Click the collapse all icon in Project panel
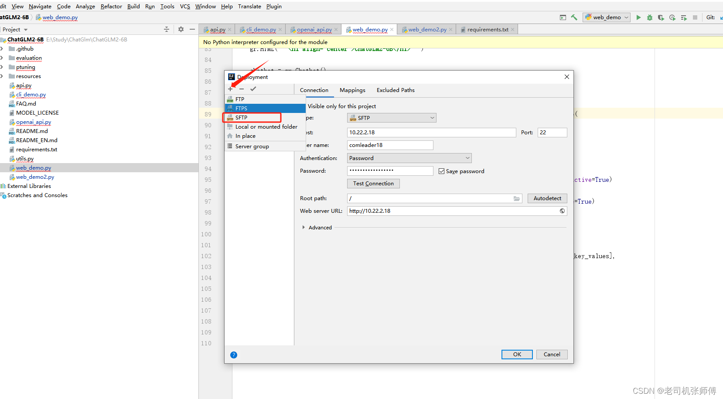The image size is (723, 399). (166, 29)
